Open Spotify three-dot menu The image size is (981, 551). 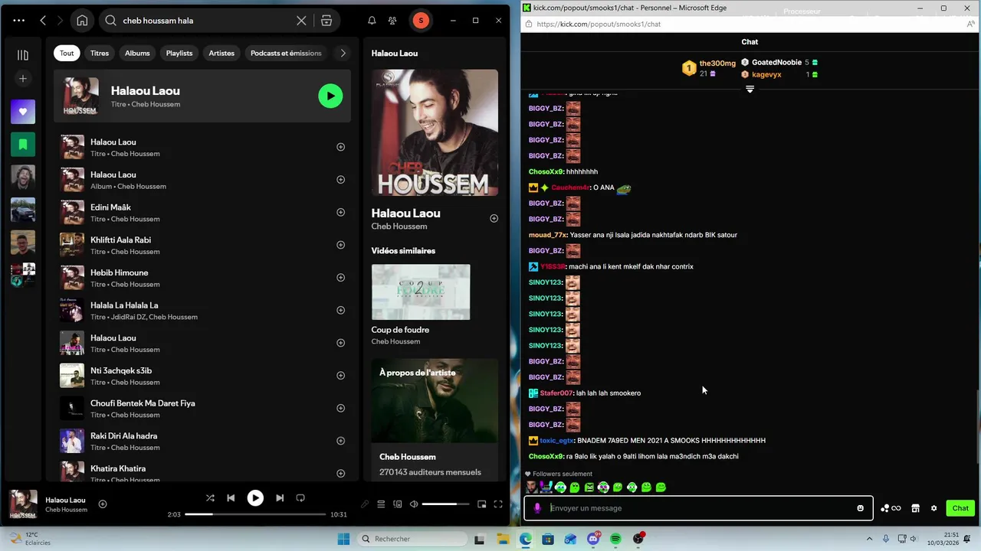(x=19, y=21)
